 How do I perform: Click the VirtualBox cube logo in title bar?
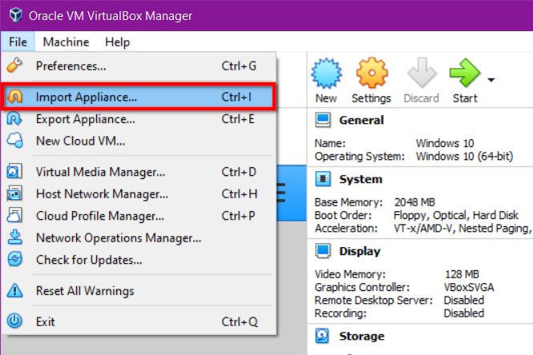pyautogui.click(x=15, y=15)
